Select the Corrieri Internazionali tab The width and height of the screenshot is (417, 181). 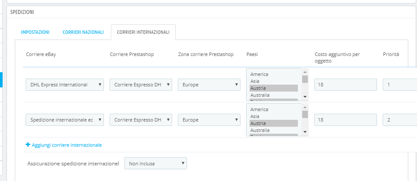143,32
